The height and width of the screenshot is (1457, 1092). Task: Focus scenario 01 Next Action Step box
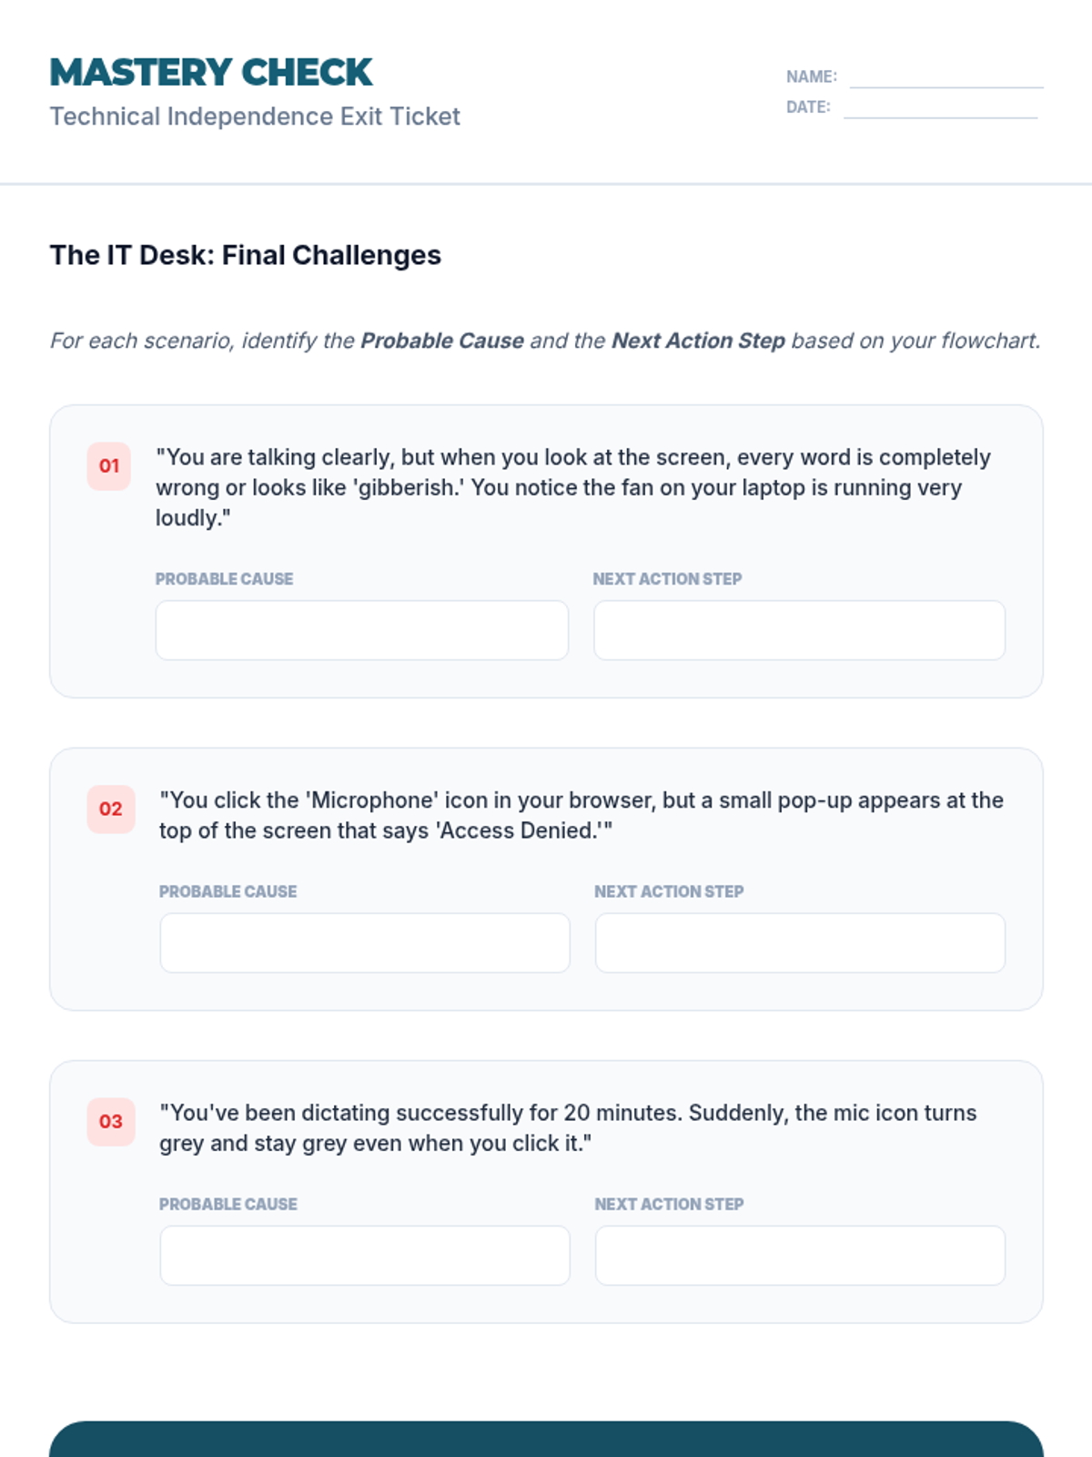tap(799, 630)
